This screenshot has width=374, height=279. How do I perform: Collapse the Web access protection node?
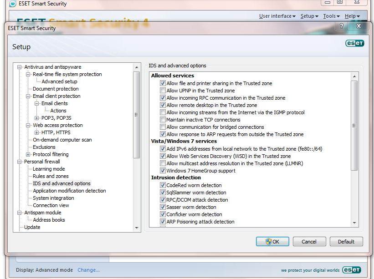[28, 125]
